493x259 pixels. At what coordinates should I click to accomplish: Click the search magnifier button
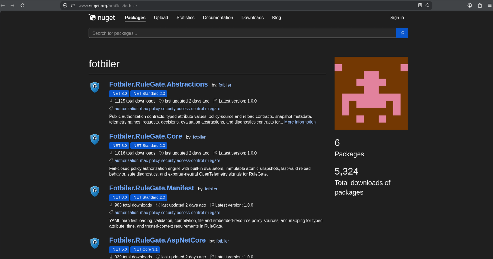coord(402,33)
